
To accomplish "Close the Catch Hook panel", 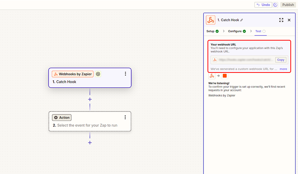I will click(289, 20).
